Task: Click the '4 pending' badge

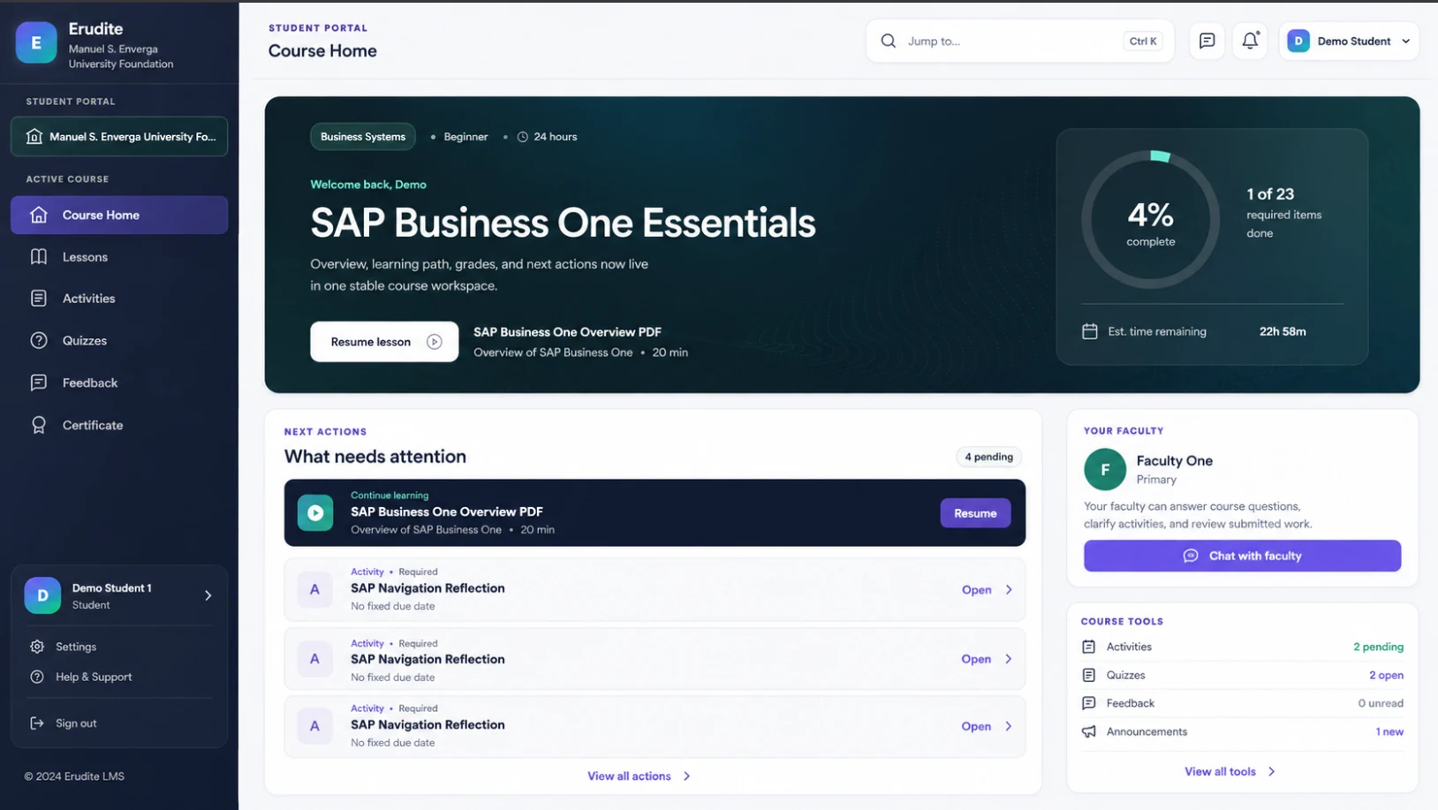Action: (x=988, y=457)
